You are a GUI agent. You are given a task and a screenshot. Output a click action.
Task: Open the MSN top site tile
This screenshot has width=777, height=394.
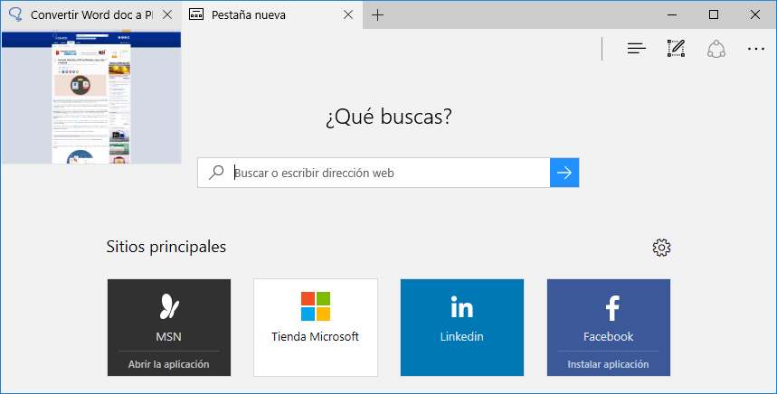pos(169,314)
